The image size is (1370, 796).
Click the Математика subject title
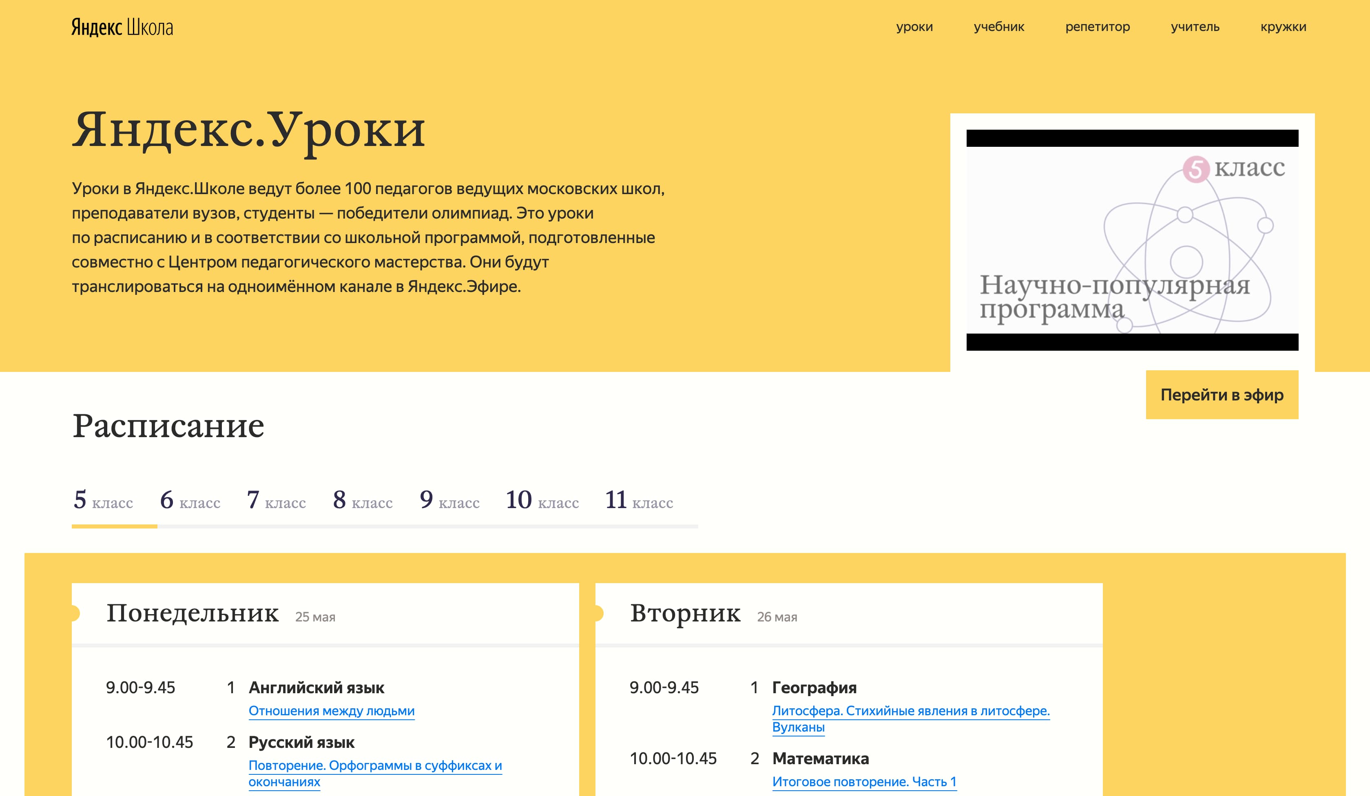click(x=820, y=758)
